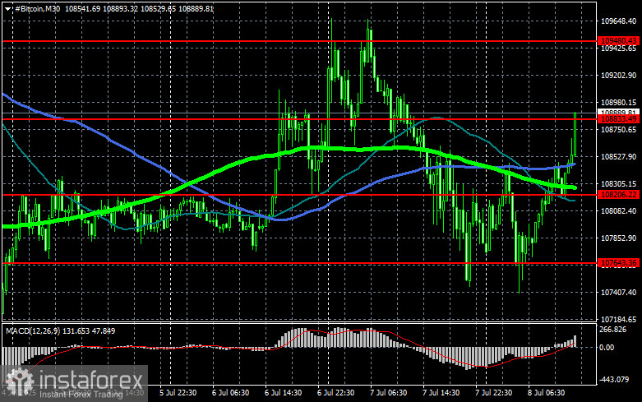
Task: Click the 108082.40 price scale value
Action: pos(618,210)
